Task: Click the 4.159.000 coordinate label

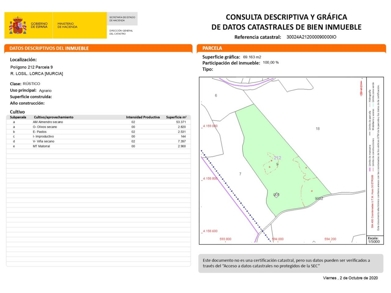Action: click(210, 126)
